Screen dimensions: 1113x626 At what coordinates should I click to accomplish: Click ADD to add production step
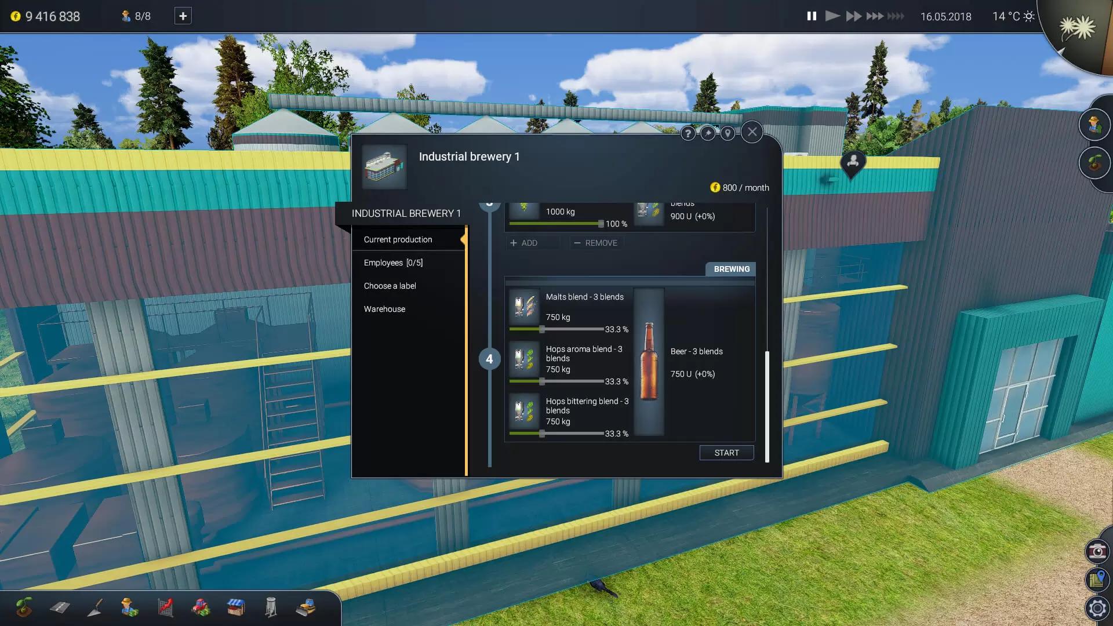click(524, 243)
